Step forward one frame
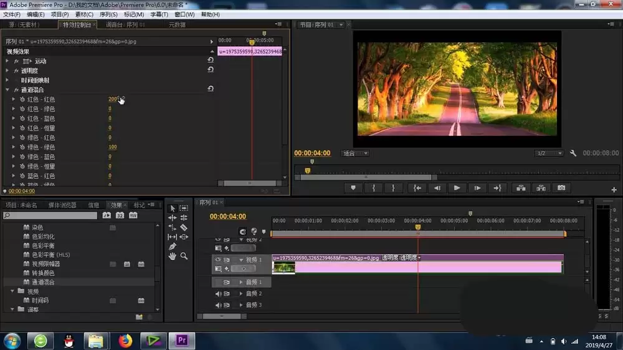This screenshot has height=350, width=623. [477, 188]
